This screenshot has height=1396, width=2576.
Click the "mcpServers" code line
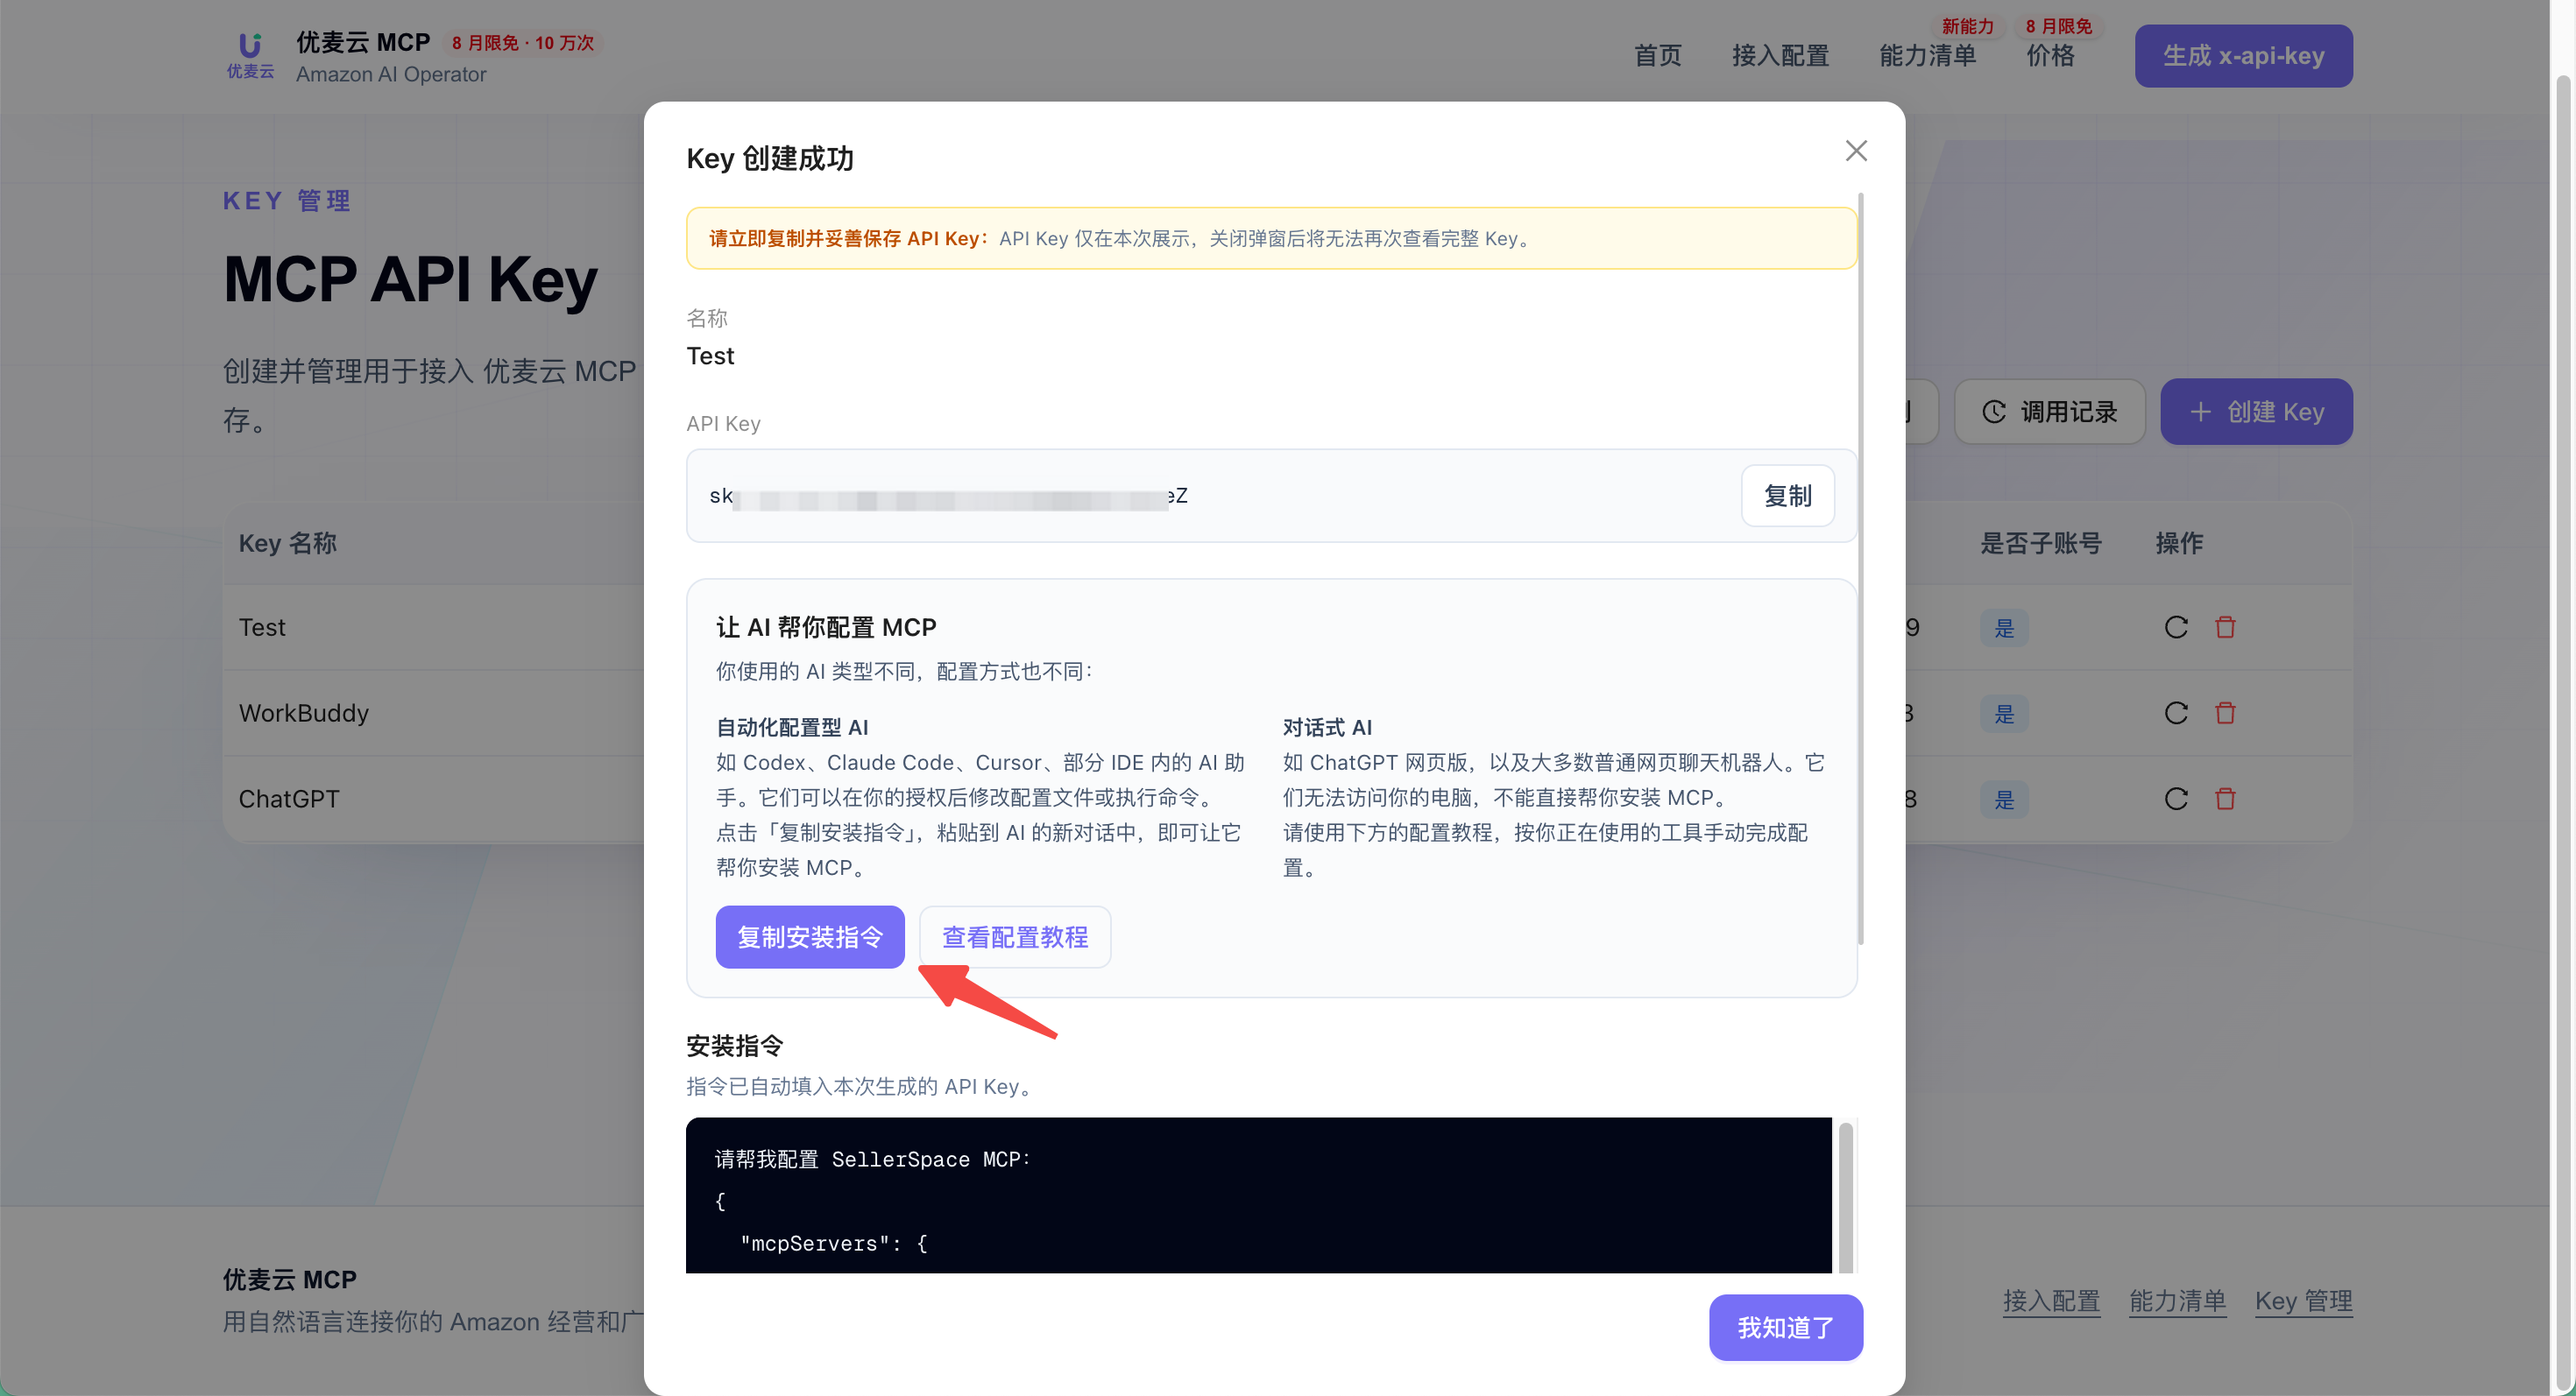point(833,1243)
